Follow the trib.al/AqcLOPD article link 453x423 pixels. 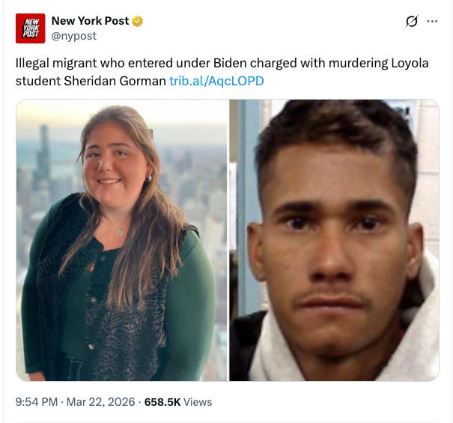[x=216, y=81]
